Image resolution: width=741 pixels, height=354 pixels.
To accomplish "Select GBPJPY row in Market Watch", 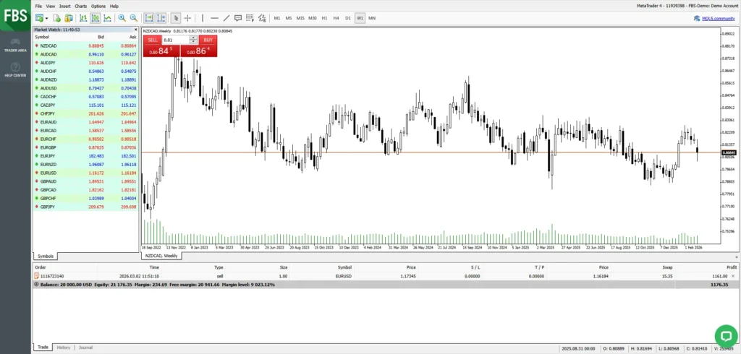I will tap(85, 207).
